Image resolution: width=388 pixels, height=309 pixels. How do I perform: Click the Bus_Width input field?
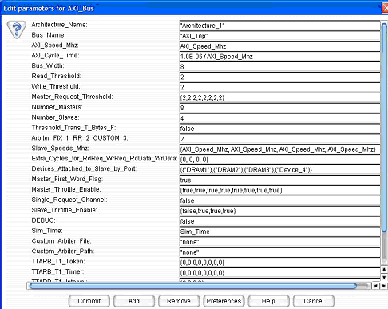(279, 66)
